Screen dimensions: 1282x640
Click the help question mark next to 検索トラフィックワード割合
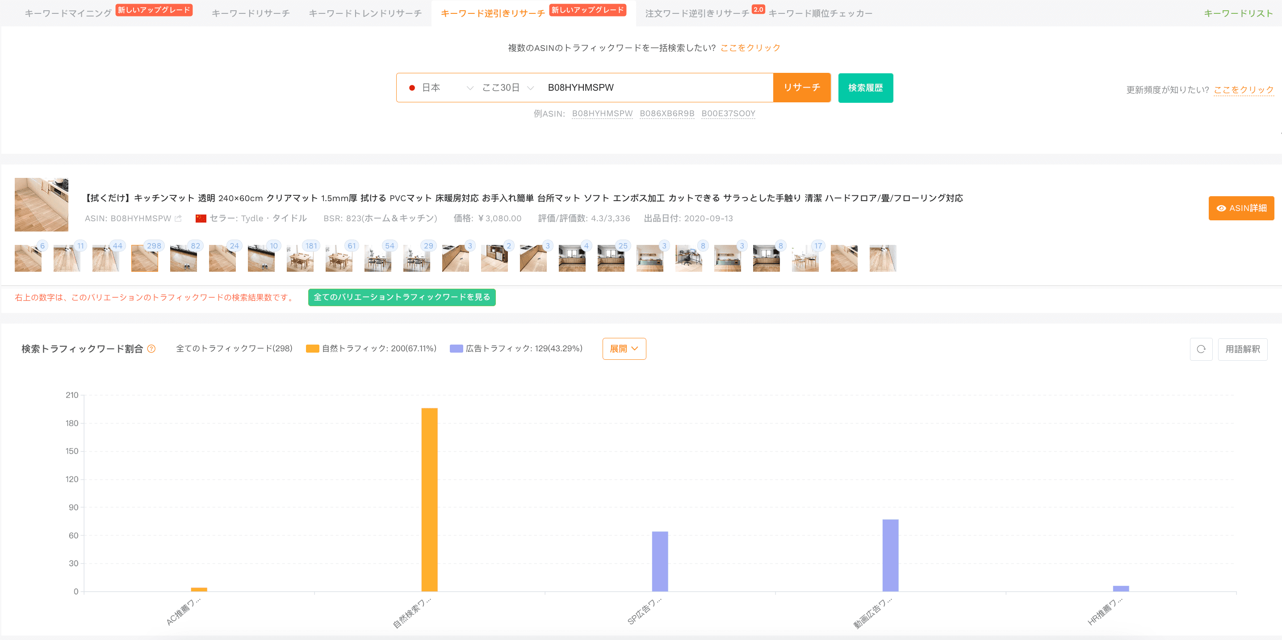(151, 349)
